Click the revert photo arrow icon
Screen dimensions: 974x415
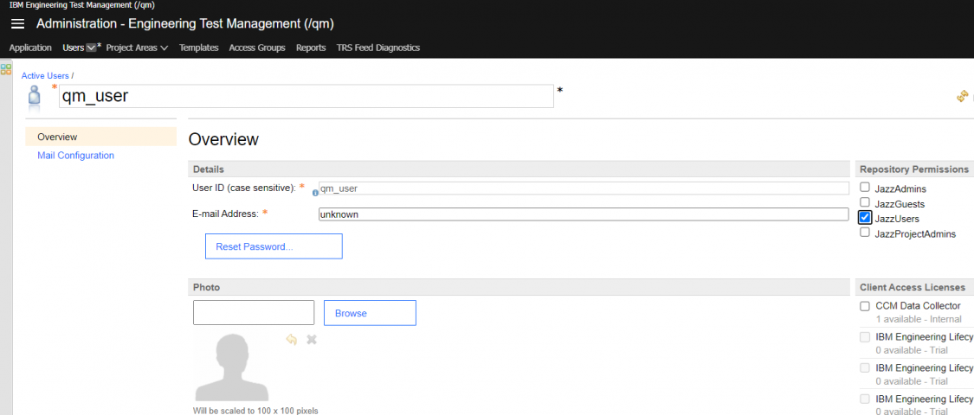tap(292, 340)
